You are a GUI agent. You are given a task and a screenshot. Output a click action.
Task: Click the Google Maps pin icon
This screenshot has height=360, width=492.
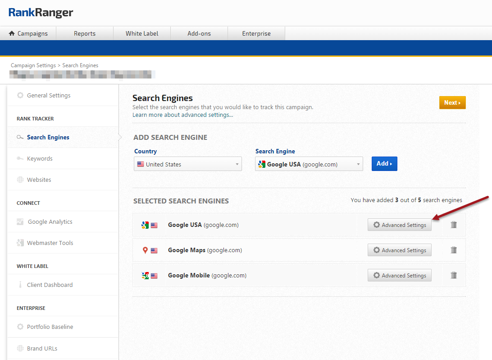(145, 250)
